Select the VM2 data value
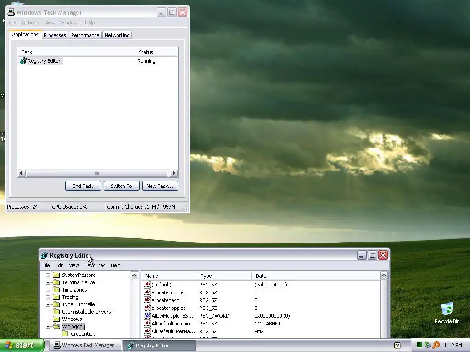 259,331
